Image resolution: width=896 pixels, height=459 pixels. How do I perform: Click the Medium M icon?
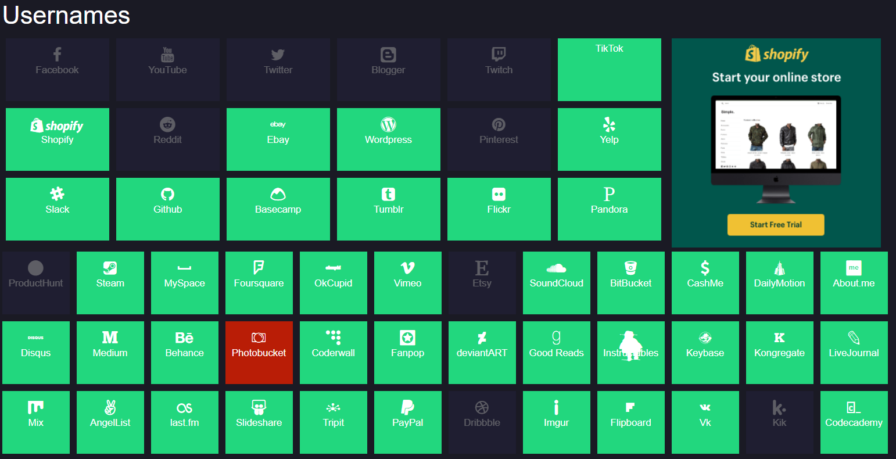click(110, 338)
